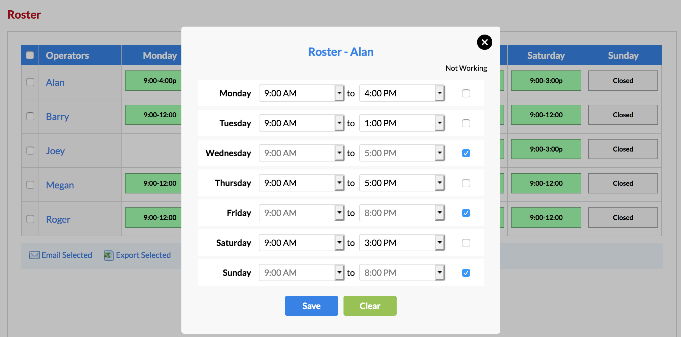Toggle Saturday Not Working checkbox

[466, 243]
